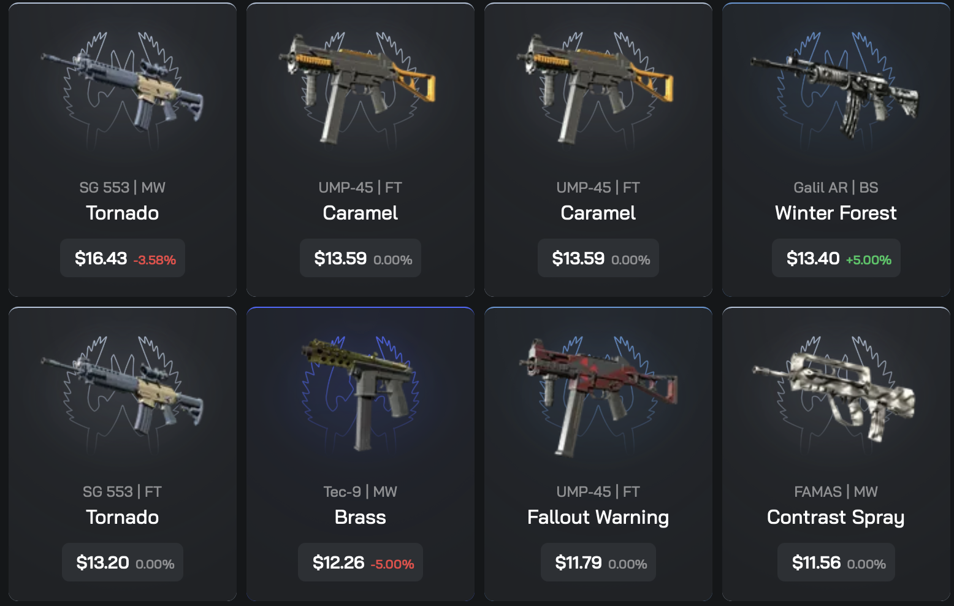Click the Contrast Spray item title
Screen dimensions: 954x606
click(x=836, y=517)
